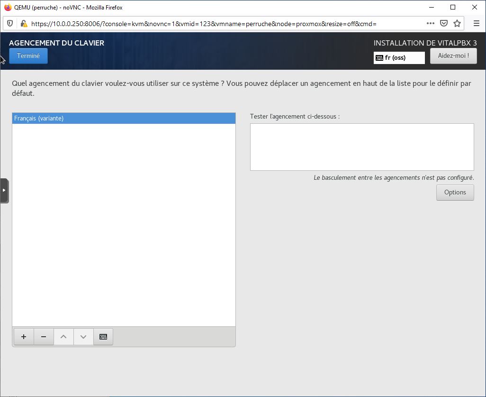The width and height of the screenshot is (486, 397).
Task: Click the fr (oss) layout indicator
Action: pos(399,58)
